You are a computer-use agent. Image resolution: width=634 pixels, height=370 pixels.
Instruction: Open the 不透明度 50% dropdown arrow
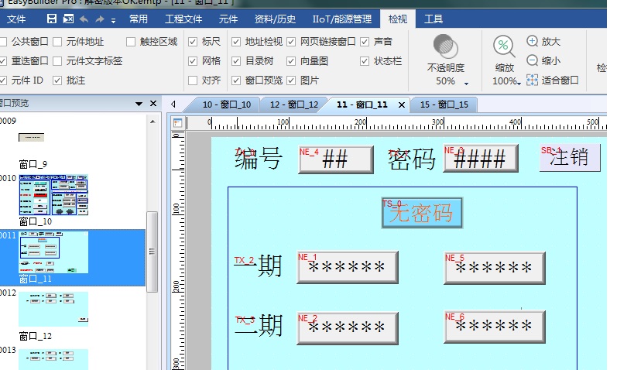[466, 83]
